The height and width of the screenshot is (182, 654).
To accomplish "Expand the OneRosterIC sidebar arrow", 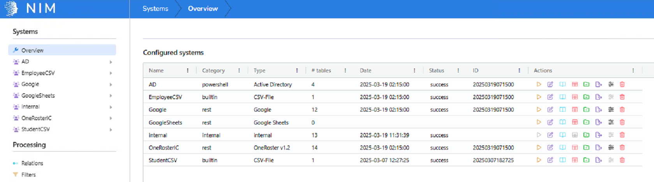I will point(111,118).
